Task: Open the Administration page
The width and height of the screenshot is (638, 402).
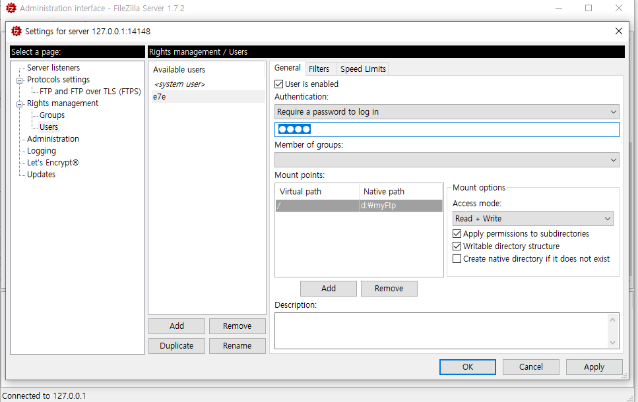Action: (53, 138)
